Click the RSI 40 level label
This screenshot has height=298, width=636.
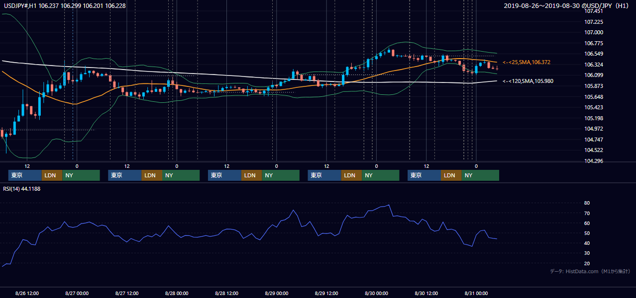click(587, 243)
